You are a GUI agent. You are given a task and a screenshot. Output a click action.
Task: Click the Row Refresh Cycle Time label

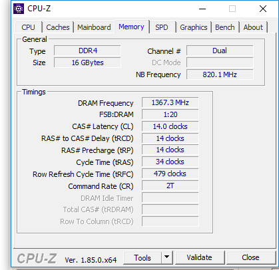click(x=83, y=174)
